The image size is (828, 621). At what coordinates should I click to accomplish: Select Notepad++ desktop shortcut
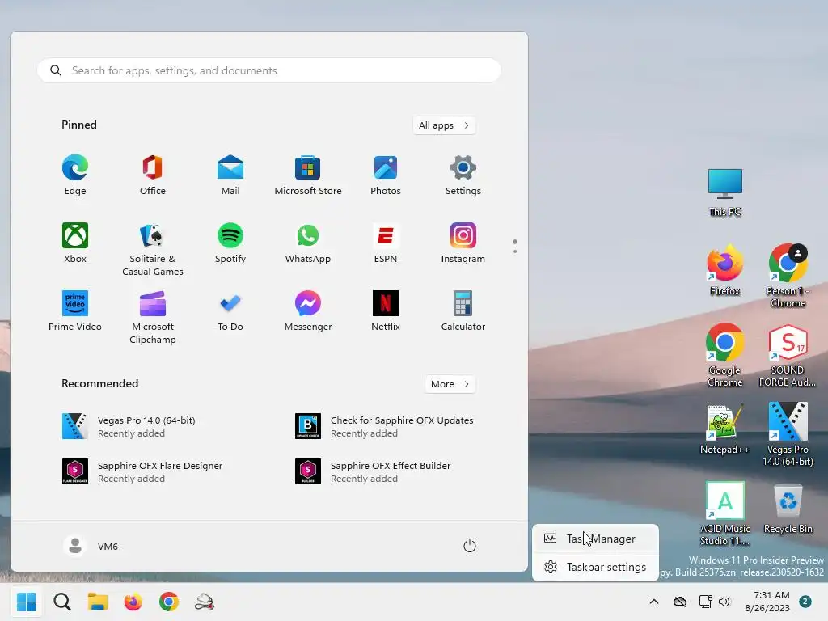tap(725, 429)
